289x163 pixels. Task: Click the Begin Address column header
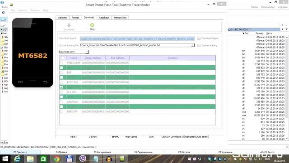click(93, 58)
